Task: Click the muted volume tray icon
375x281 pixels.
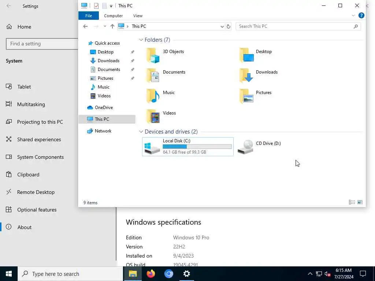Action: click(328, 274)
